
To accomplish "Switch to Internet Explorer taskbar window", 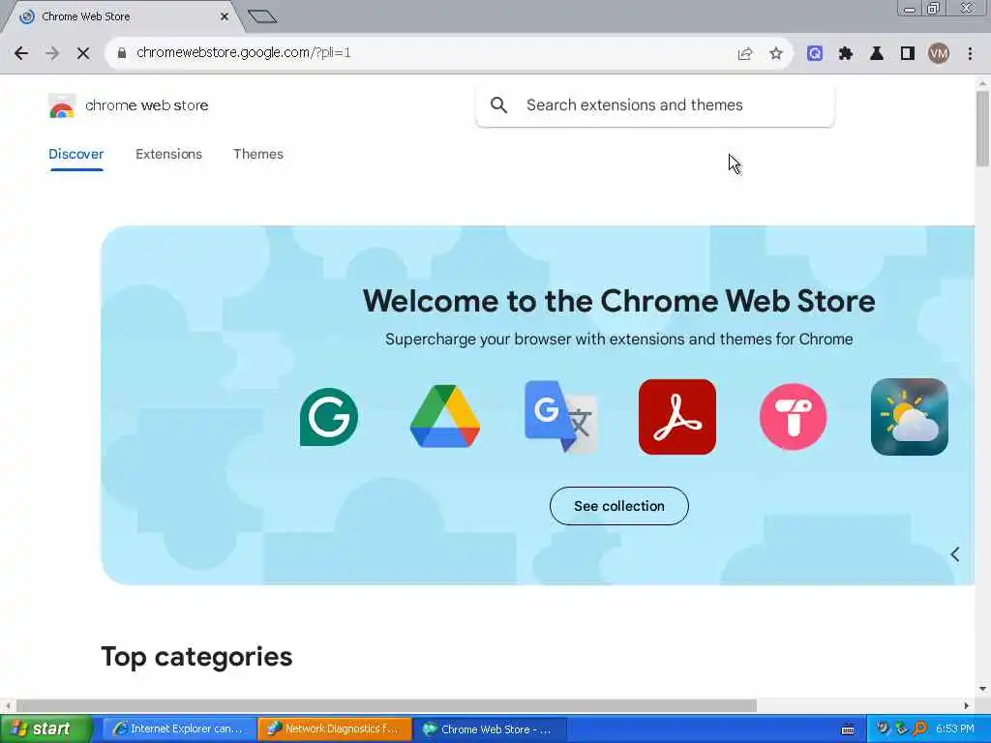I will [179, 729].
